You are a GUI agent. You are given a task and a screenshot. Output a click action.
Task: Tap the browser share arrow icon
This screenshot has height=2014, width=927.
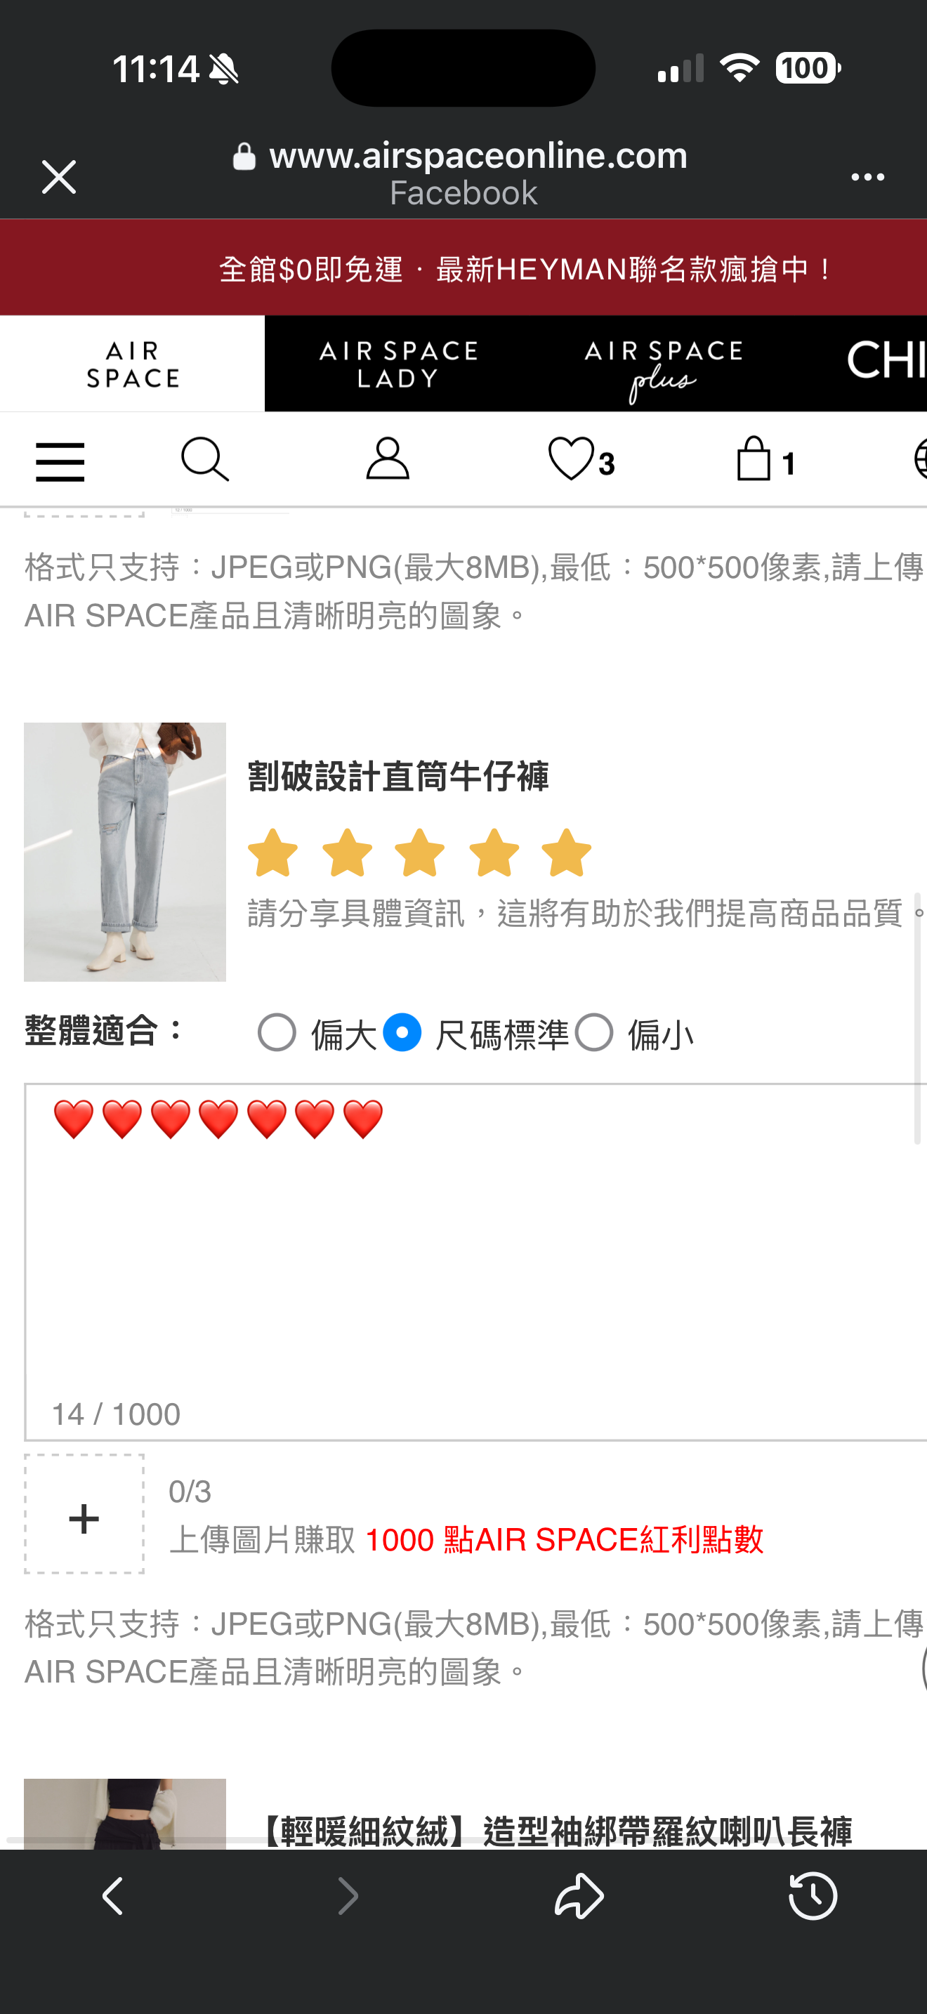[579, 1895]
